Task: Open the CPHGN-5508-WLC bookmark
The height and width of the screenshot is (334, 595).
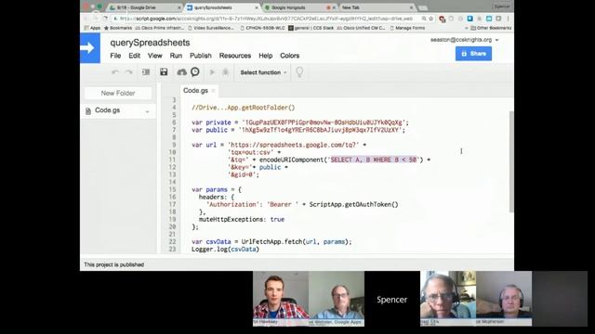Action: click(262, 28)
